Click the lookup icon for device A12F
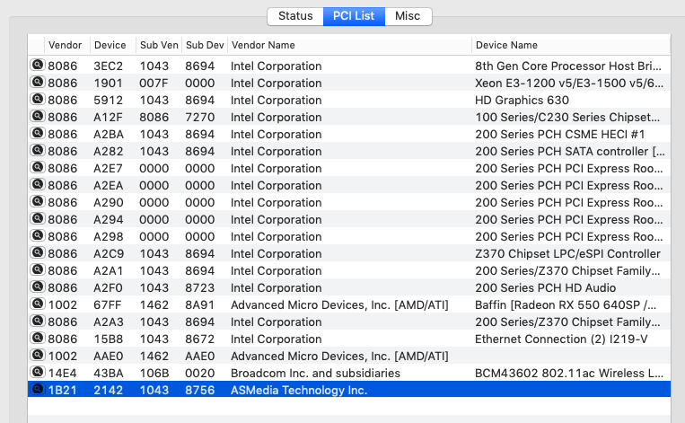This screenshot has height=423, width=685. tap(38, 116)
